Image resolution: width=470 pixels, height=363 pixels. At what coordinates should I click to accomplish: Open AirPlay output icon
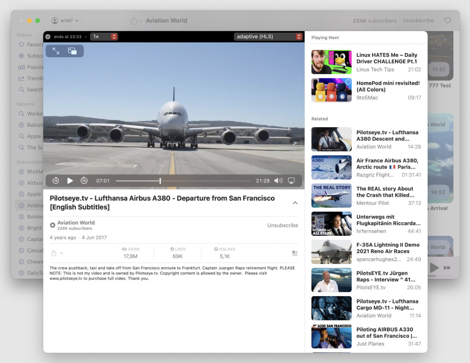(x=291, y=180)
